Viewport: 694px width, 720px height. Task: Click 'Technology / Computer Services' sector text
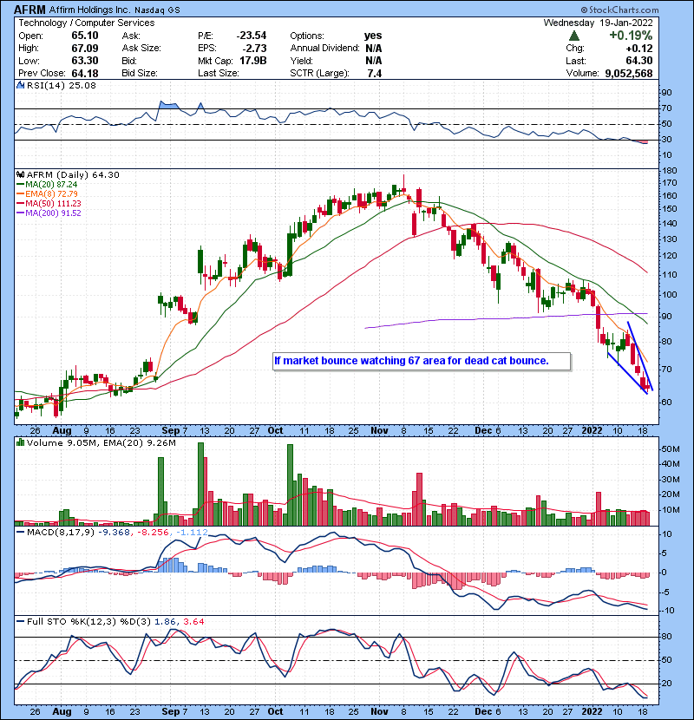coord(87,23)
